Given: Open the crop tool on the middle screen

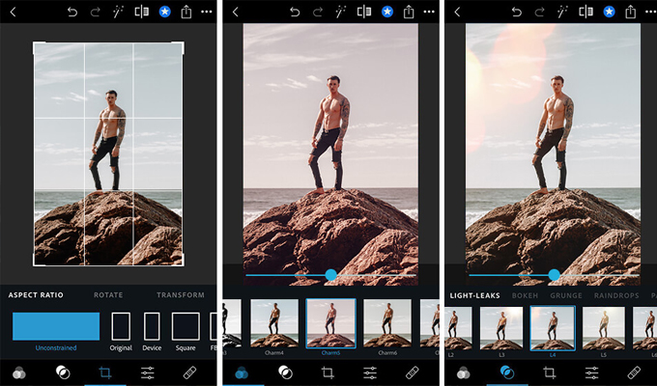Looking at the screenshot, I should pyautogui.click(x=327, y=372).
